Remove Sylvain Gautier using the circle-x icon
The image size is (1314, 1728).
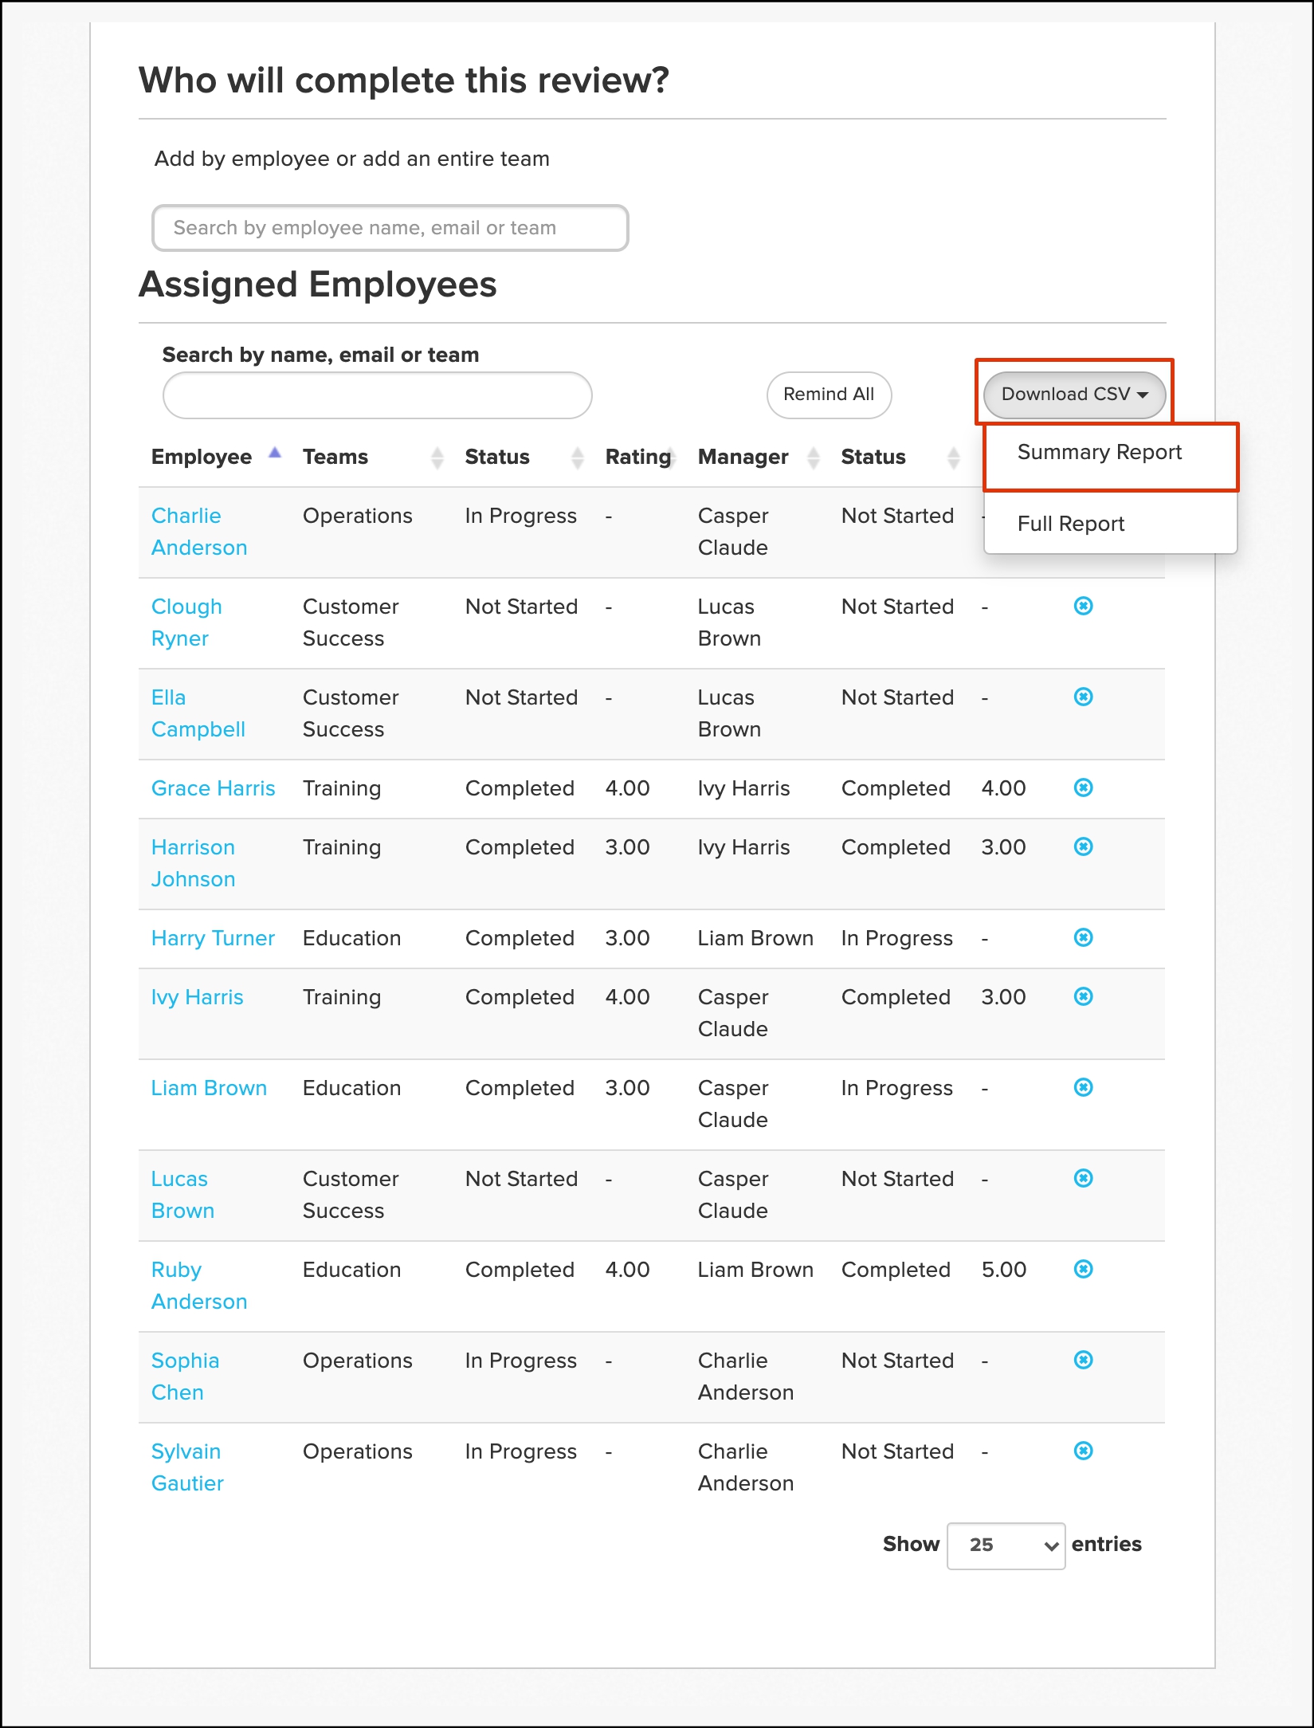(1083, 1451)
